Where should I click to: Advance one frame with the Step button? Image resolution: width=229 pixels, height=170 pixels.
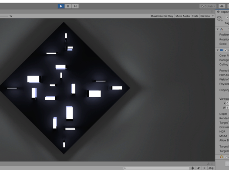tap(75, 6)
